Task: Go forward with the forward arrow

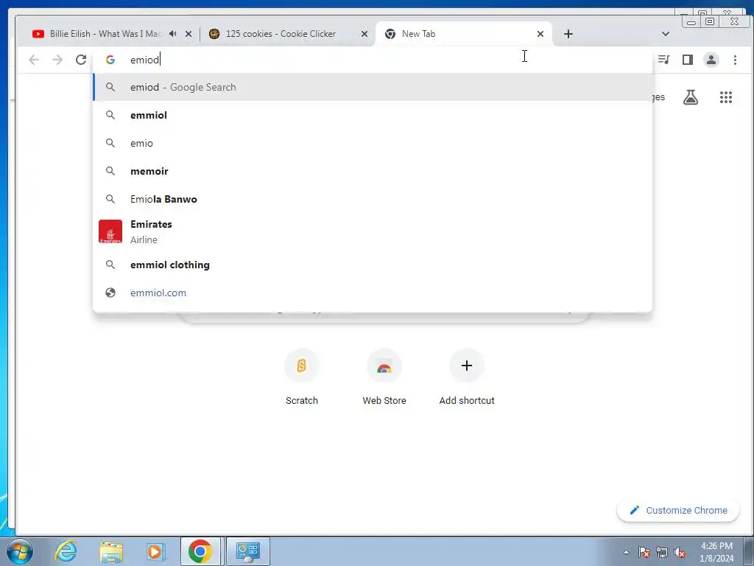Action: (57, 60)
